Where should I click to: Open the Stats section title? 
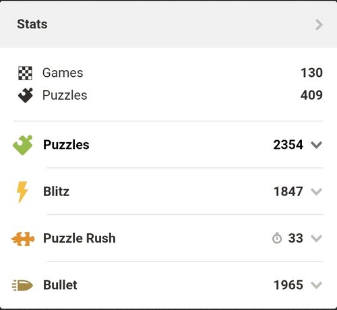(32, 24)
